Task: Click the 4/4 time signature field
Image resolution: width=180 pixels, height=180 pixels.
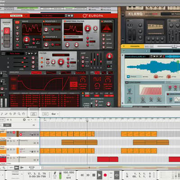Action: tap(68, 178)
